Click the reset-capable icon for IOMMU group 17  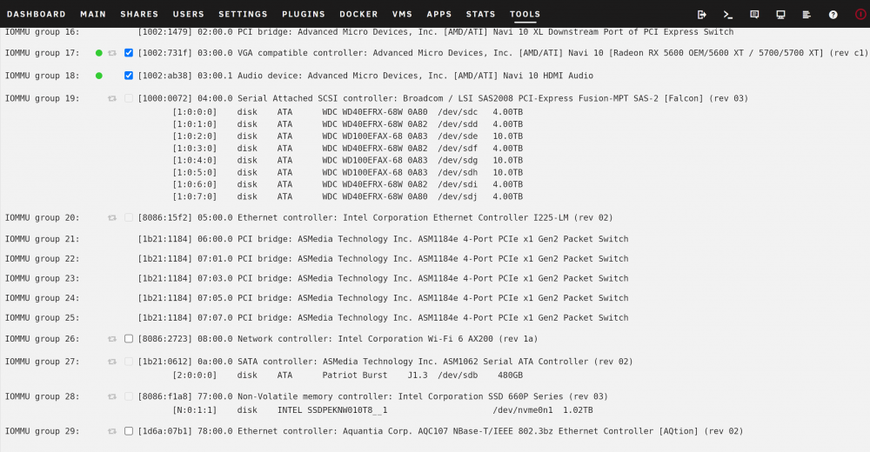112,53
